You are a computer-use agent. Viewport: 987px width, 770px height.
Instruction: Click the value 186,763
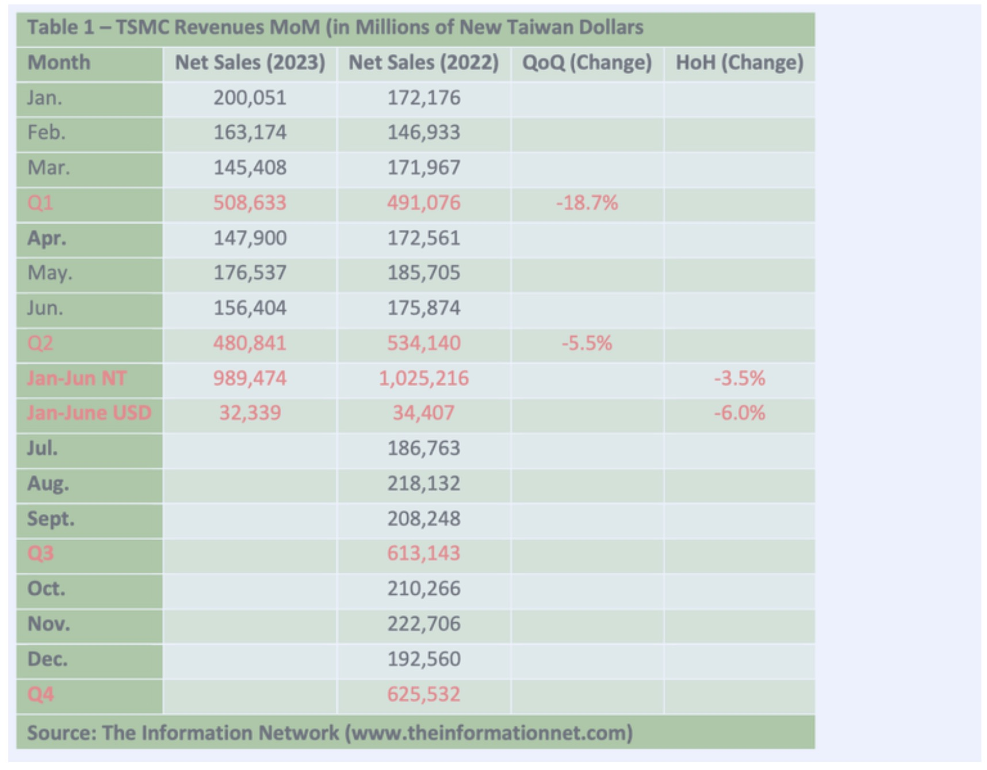[424, 448]
